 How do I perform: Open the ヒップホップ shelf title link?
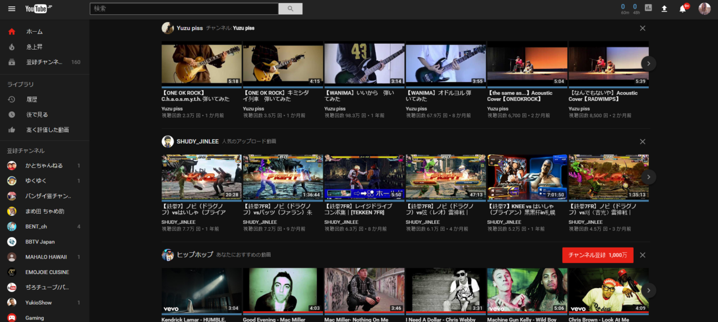(195, 255)
